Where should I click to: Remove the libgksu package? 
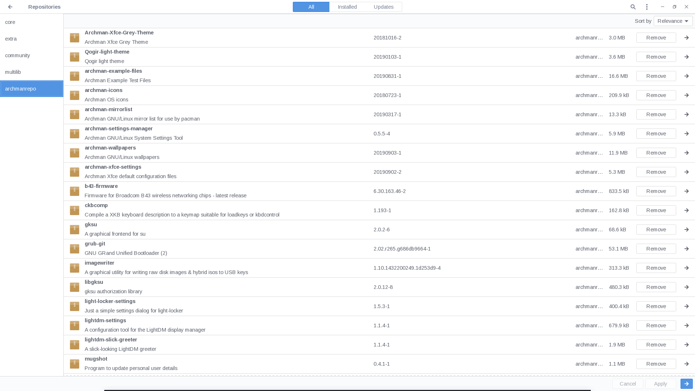656,287
